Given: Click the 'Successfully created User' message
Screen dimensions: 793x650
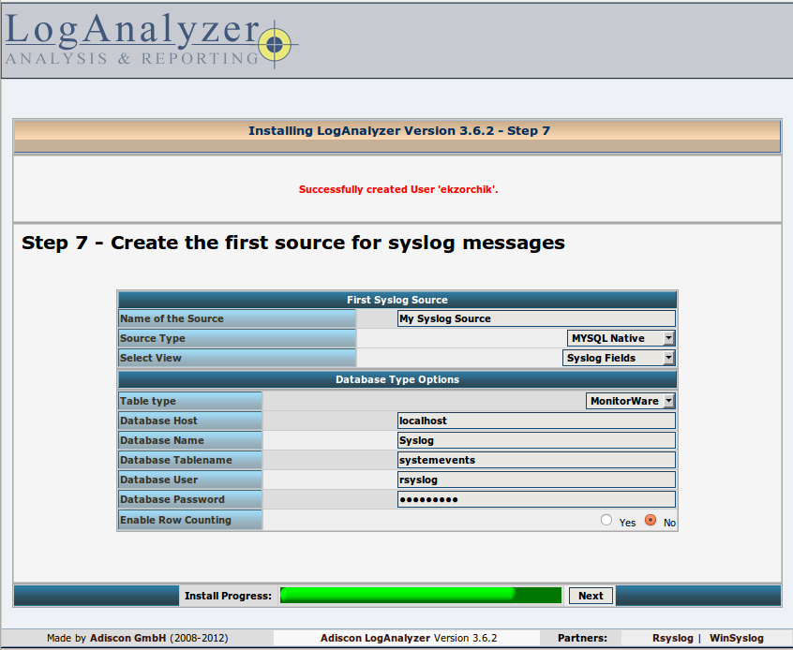Looking at the screenshot, I should [x=398, y=189].
